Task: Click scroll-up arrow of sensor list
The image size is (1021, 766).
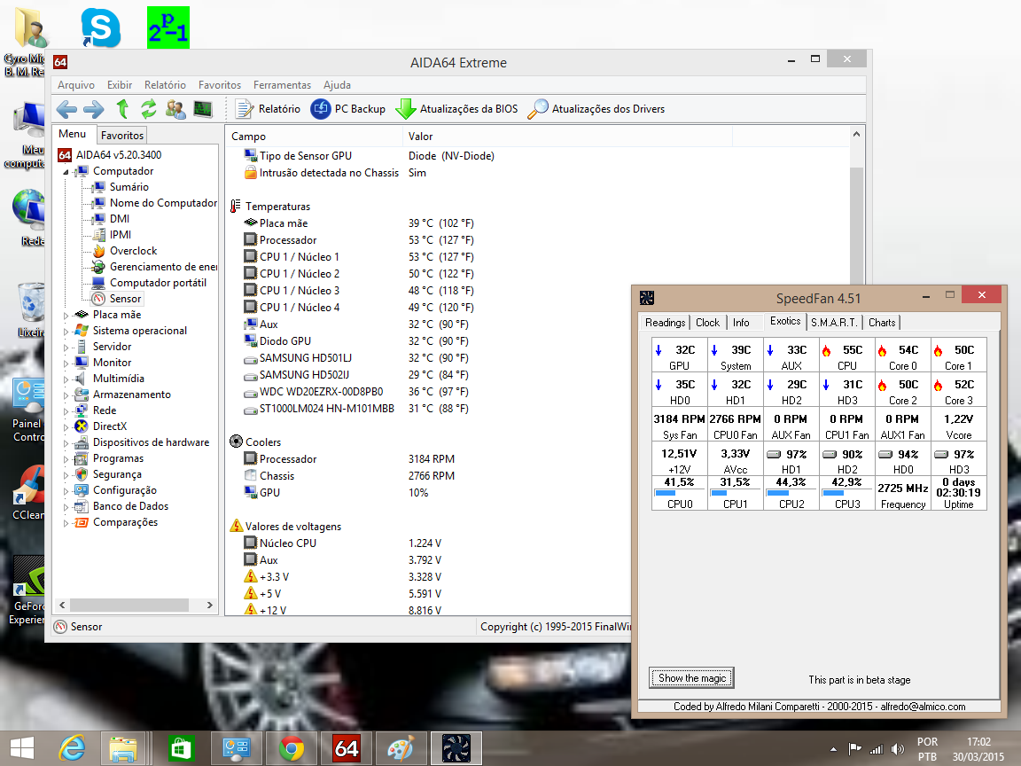Action: coord(856,134)
